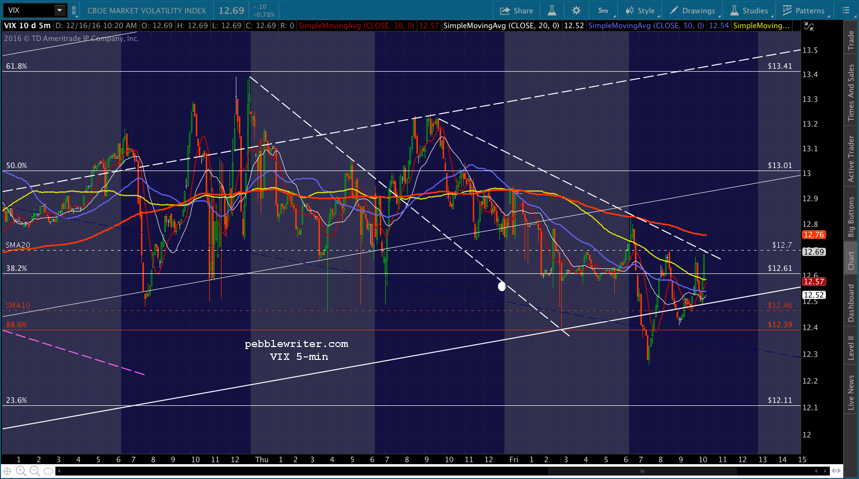The image size is (859, 479).
Task: Click the white 12.52 price axis bubble
Action: click(x=814, y=295)
